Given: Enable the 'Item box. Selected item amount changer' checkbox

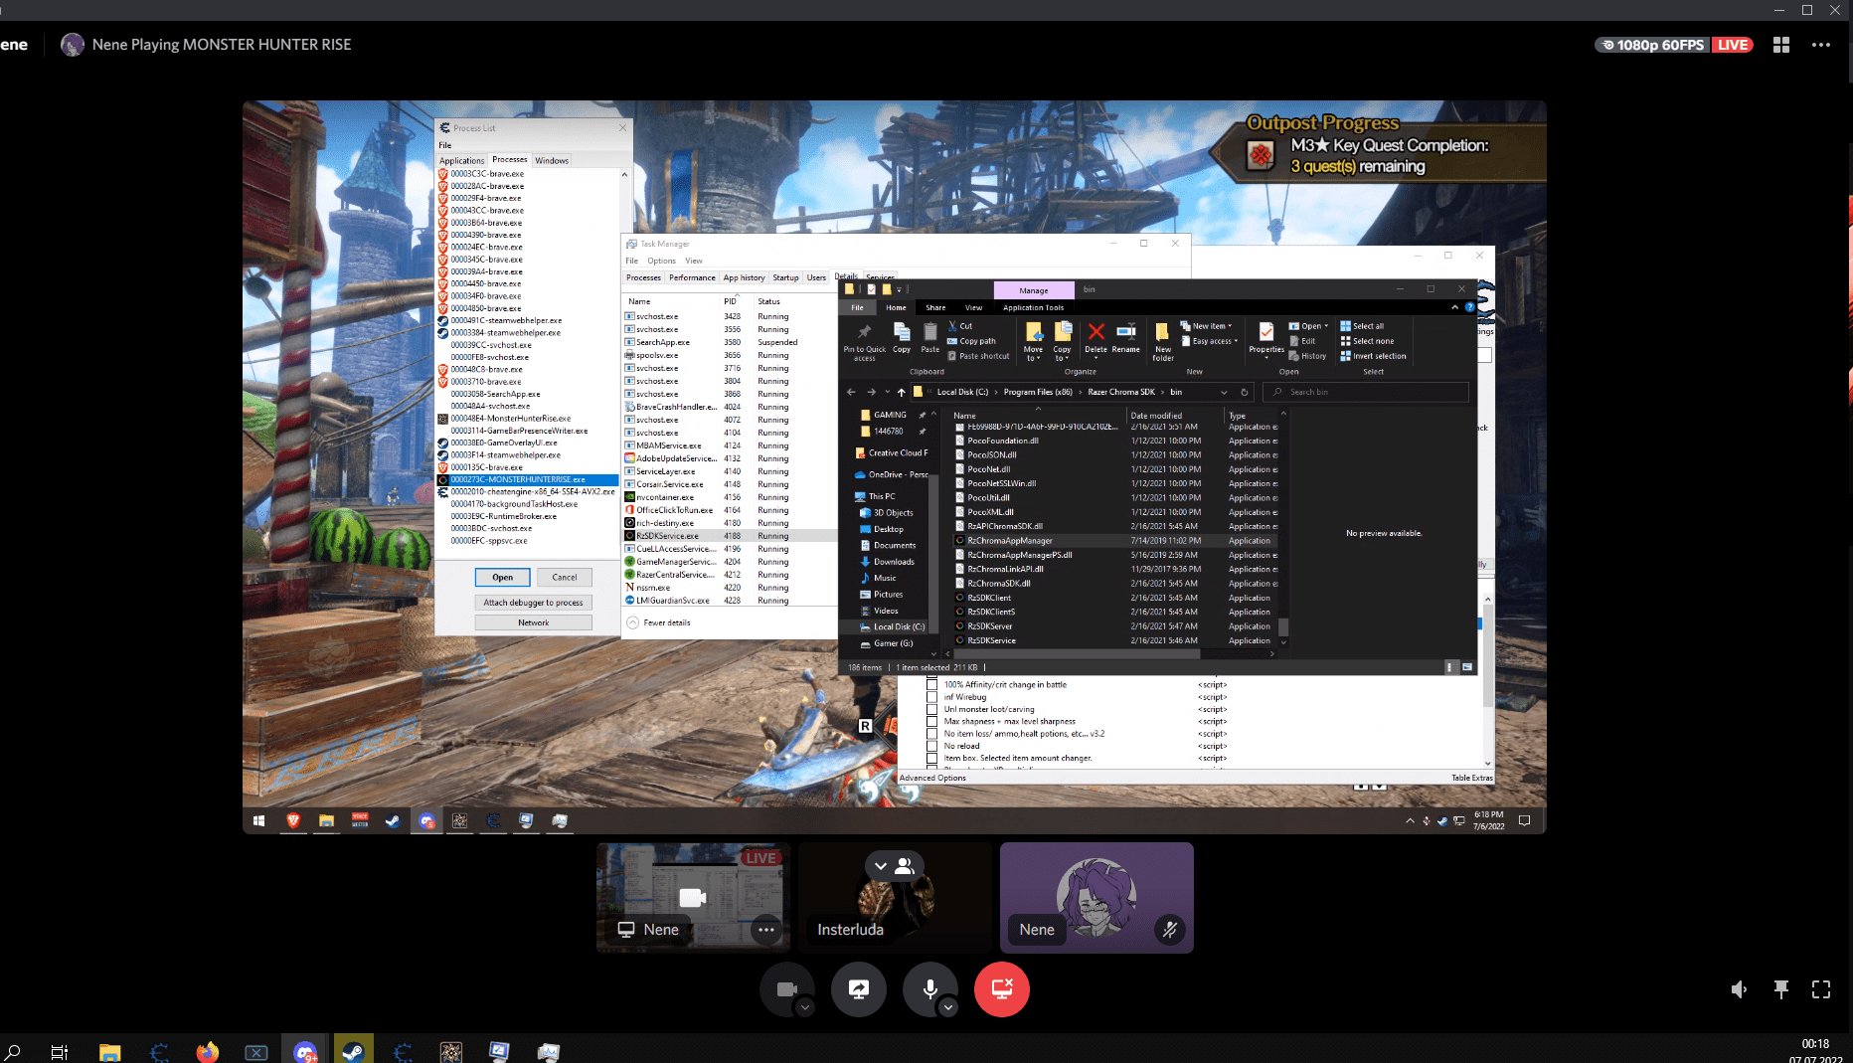Looking at the screenshot, I should 931,758.
